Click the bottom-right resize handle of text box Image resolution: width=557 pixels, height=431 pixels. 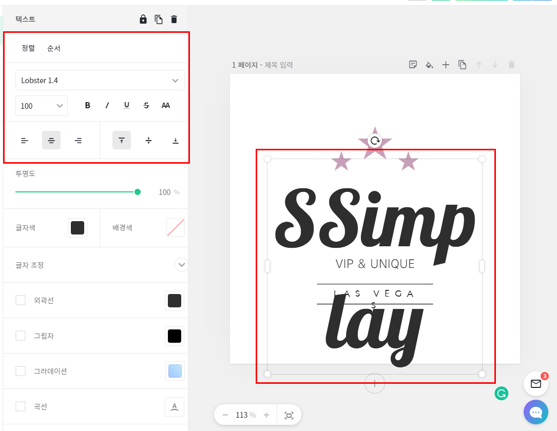click(482, 374)
